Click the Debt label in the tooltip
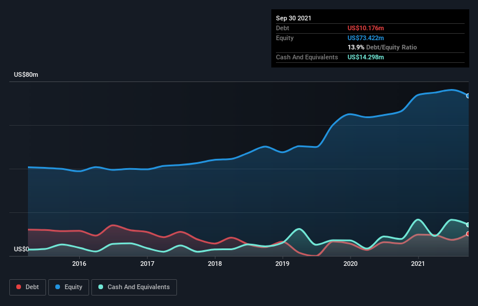 click(x=282, y=28)
